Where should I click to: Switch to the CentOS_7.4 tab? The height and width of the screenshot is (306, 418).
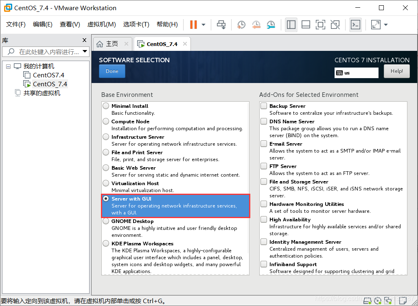coord(162,44)
